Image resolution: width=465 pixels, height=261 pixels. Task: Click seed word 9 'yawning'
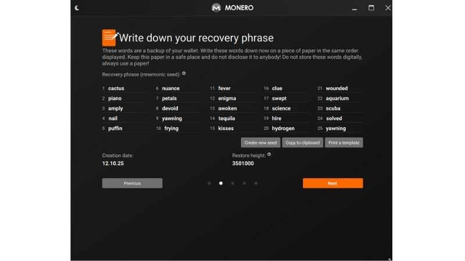(172, 118)
